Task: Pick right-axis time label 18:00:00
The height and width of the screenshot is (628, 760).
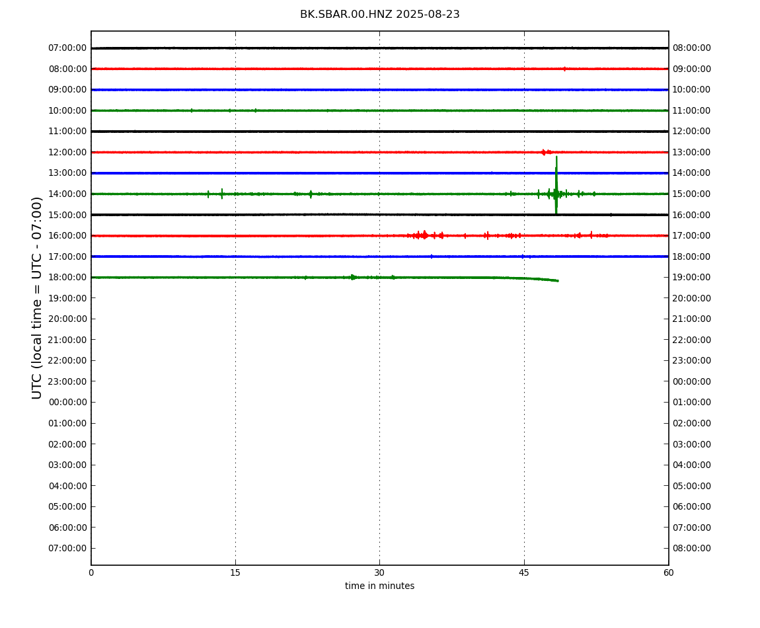Action: [692, 256]
